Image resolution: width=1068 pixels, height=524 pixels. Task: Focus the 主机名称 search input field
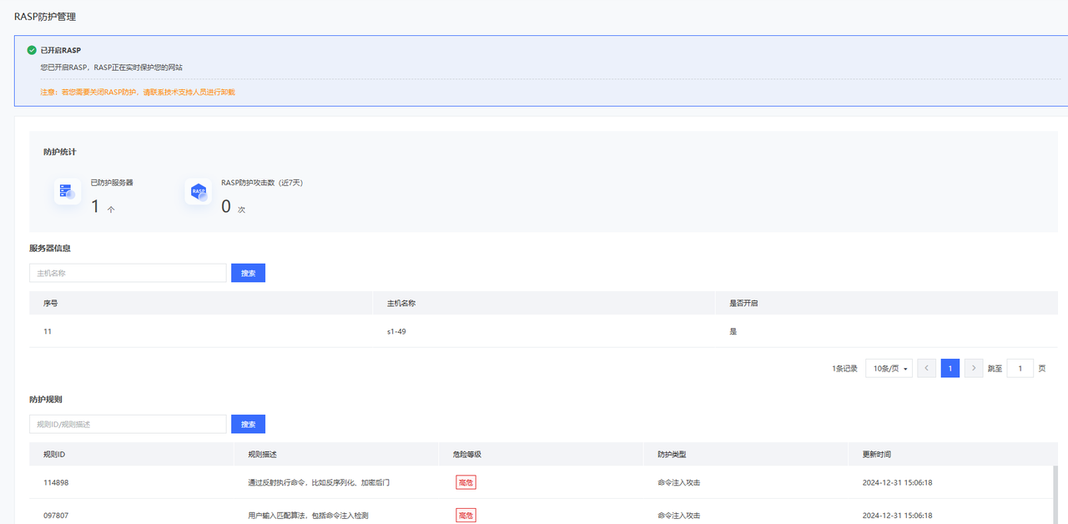click(x=128, y=273)
